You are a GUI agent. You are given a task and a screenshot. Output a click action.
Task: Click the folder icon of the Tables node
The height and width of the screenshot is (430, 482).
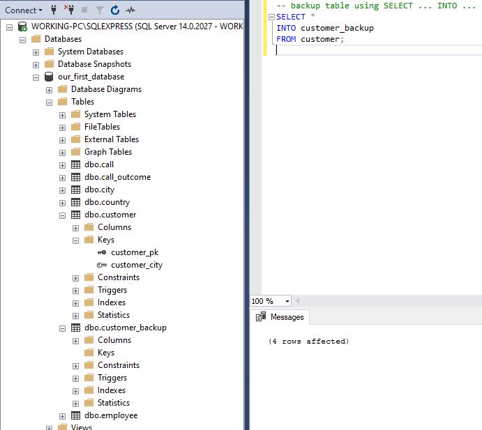click(x=62, y=101)
